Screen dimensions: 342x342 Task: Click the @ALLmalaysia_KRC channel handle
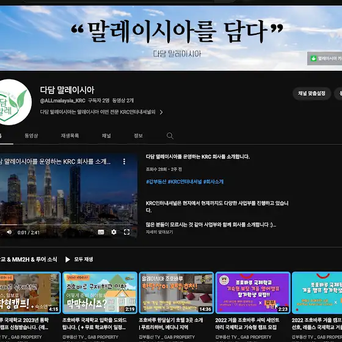coord(62,101)
